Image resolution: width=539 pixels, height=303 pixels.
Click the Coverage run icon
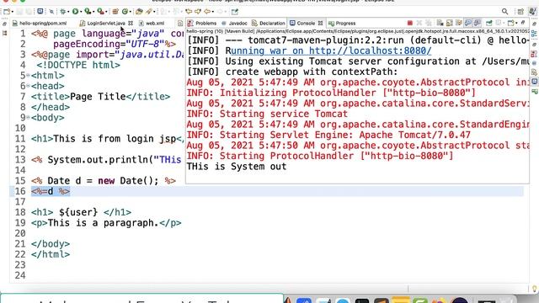(88, 11)
